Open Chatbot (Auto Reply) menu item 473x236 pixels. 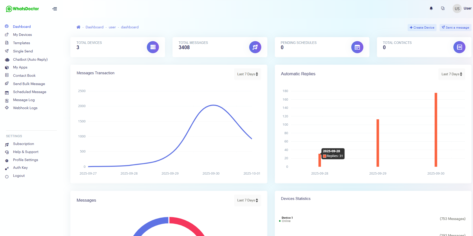(30, 59)
